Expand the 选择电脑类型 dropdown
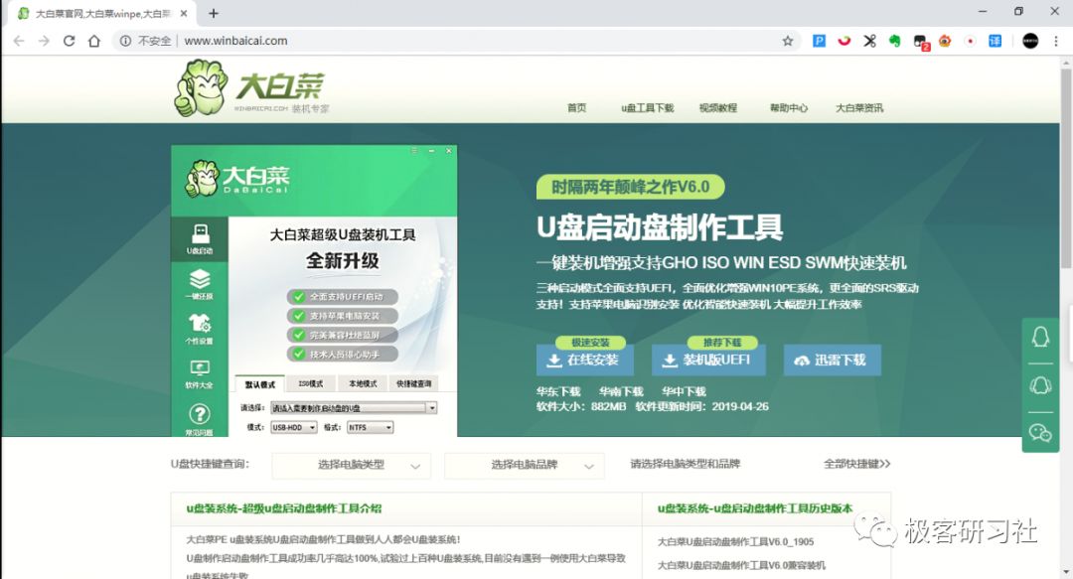The height and width of the screenshot is (579, 1073). (351, 465)
